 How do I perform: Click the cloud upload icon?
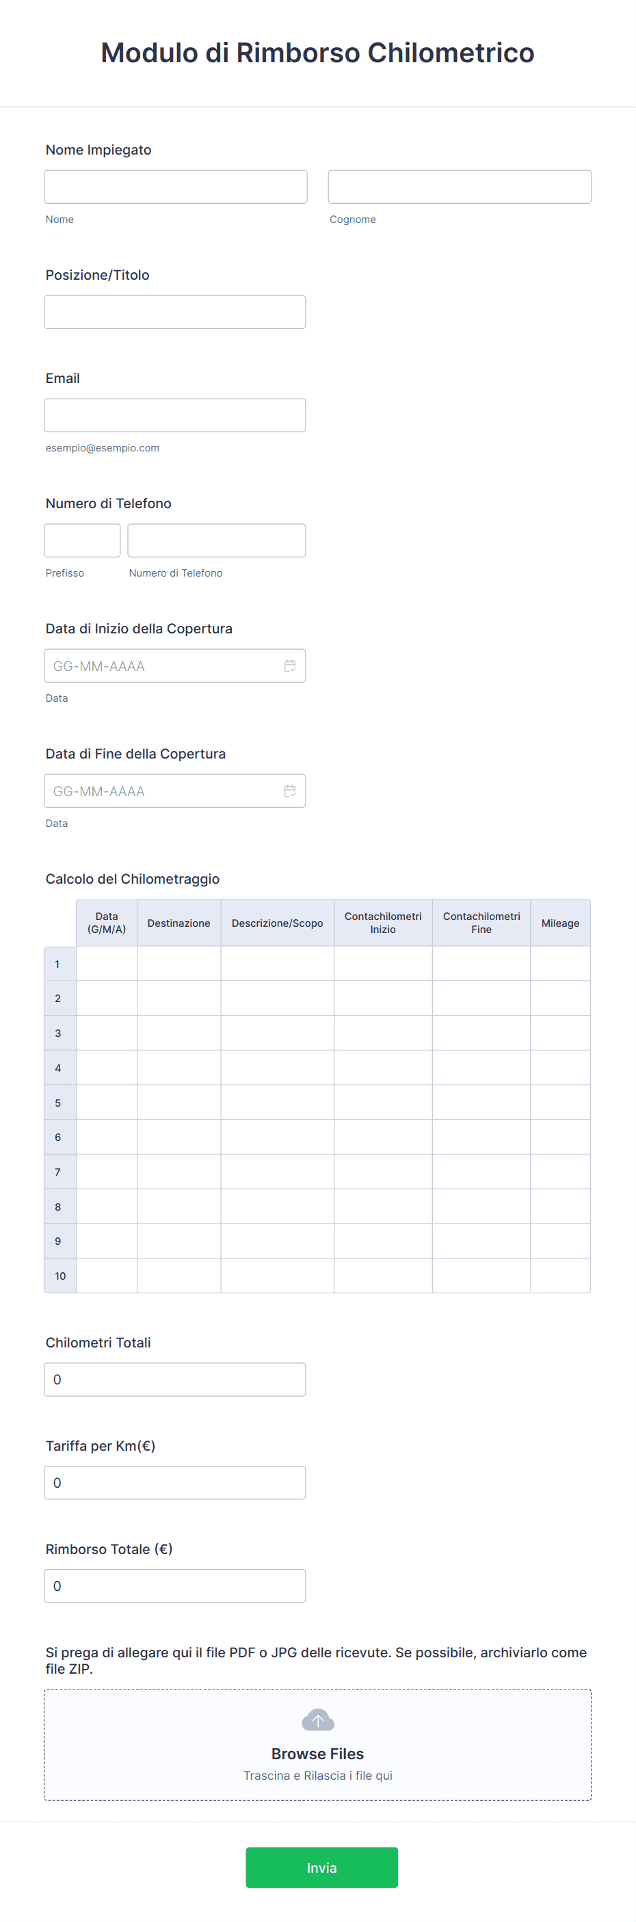[x=317, y=1720]
